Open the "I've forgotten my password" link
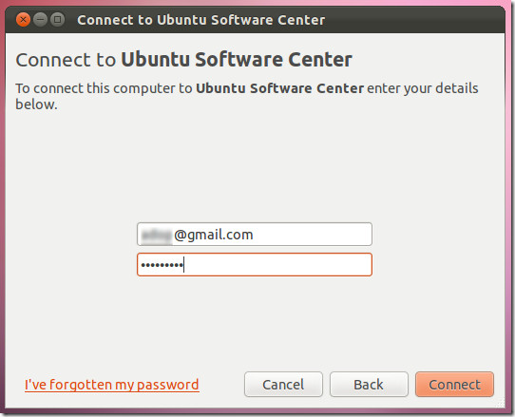This screenshot has width=515, height=417. [112, 385]
